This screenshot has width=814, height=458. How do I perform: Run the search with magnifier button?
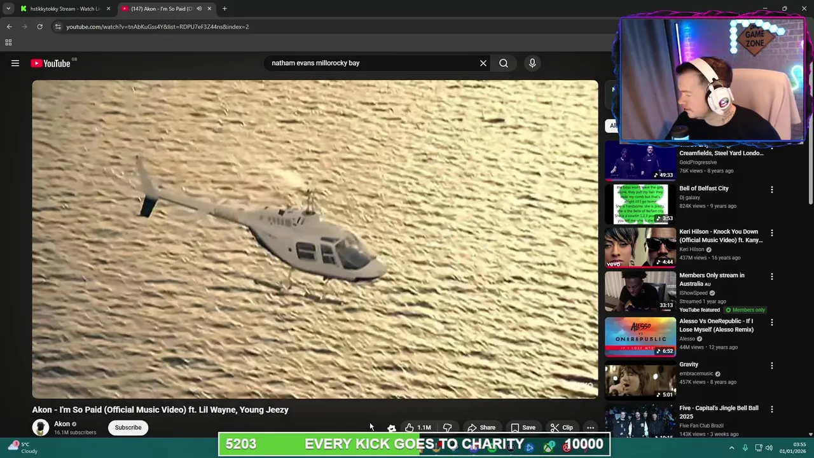coord(504,63)
